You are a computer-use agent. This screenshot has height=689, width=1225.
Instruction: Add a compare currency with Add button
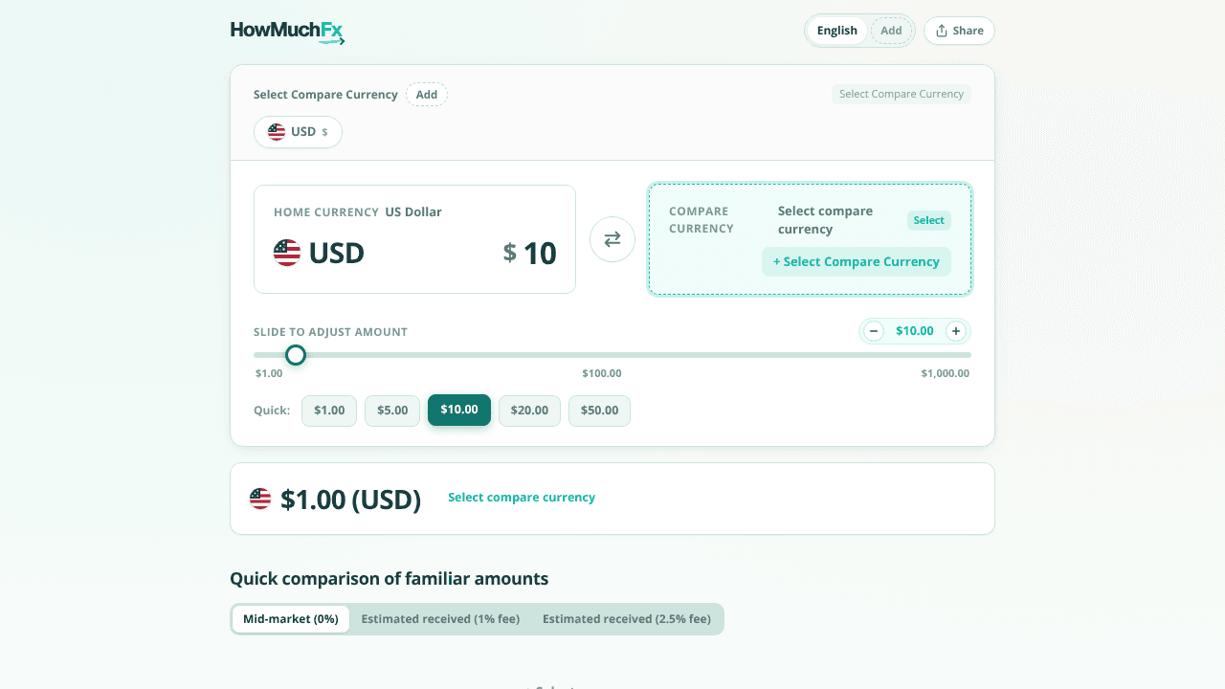point(427,95)
